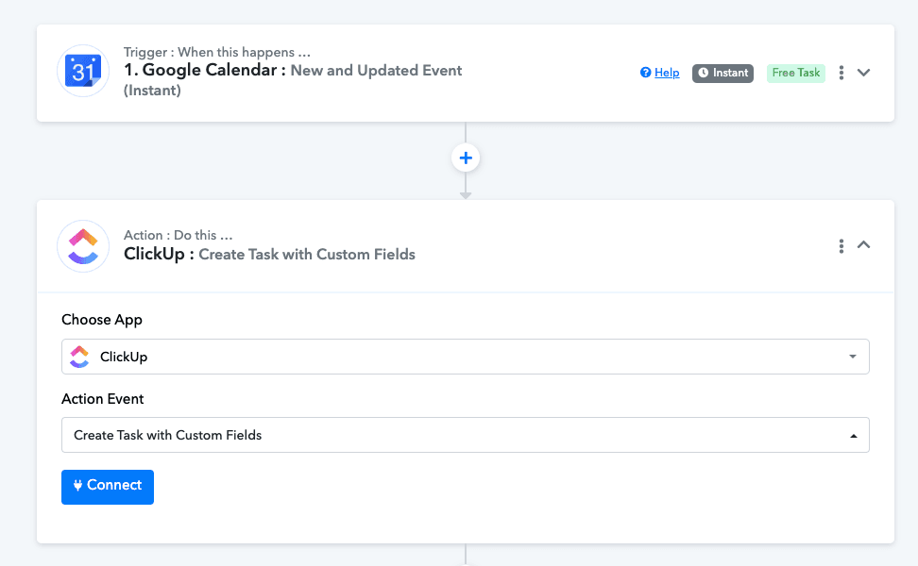Click the Instant badge
The width and height of the screenshot is (918, 566).
(x=722, y=73)
